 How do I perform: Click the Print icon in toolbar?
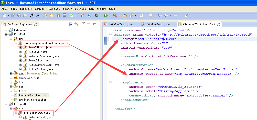pyautogui.click(x=25, y=15)
